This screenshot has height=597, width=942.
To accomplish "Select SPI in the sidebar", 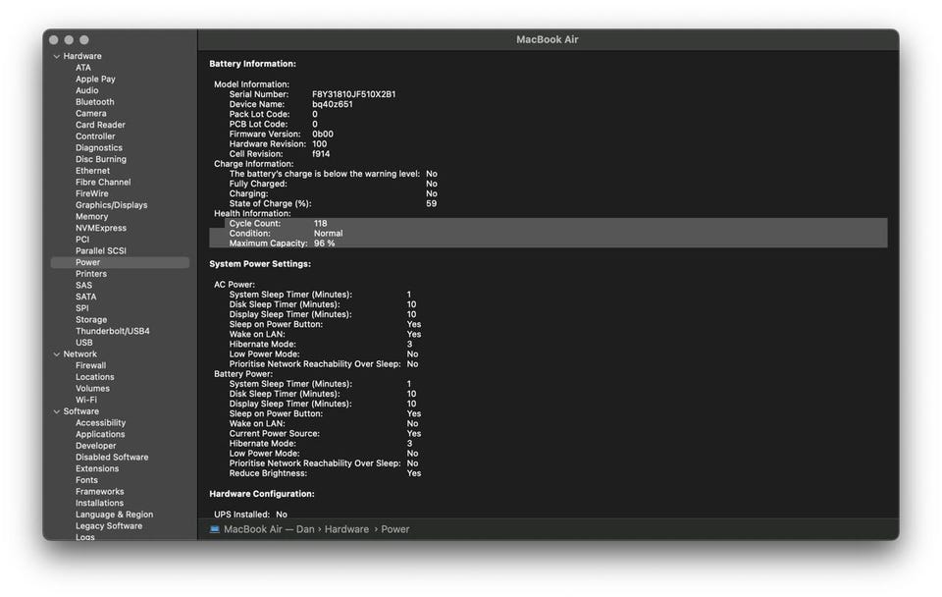I will [82, 307].
